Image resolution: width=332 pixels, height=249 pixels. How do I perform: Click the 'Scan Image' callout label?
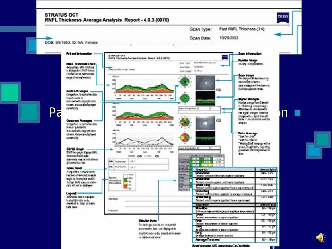tap(246, 75)
